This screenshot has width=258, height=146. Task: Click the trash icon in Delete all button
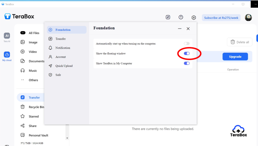(233, 42)
